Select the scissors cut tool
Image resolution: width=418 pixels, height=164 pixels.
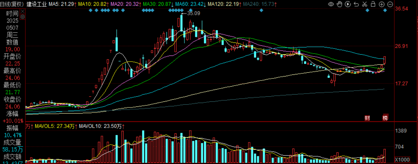point(365,4)
